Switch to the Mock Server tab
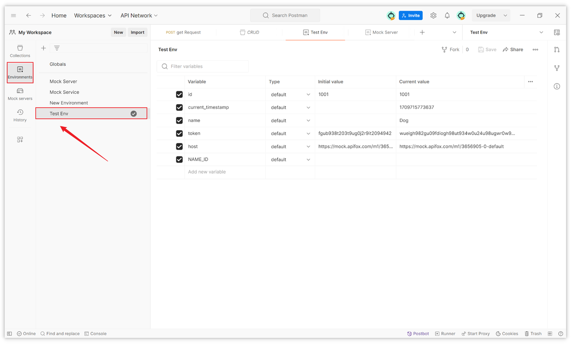Image resolution: width=573 pixels, height=346 pixels. [381, 32]
